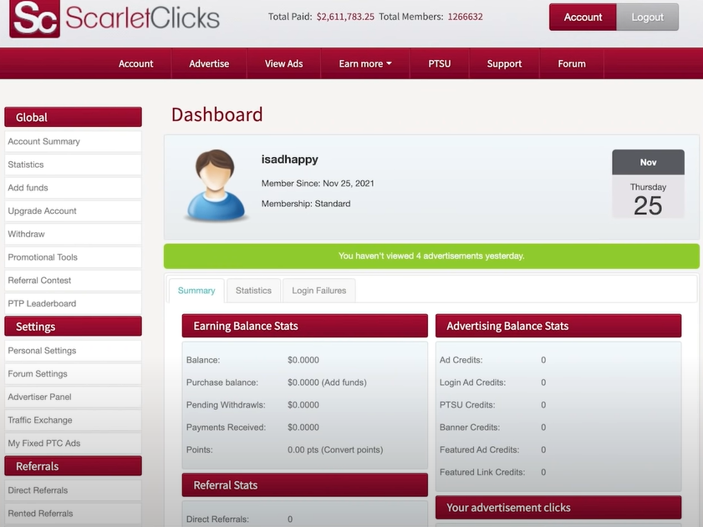The height and width of the screenshot is (527, 703).
Task: Open Personal Settings in sidebar
Action: (73, 351)
